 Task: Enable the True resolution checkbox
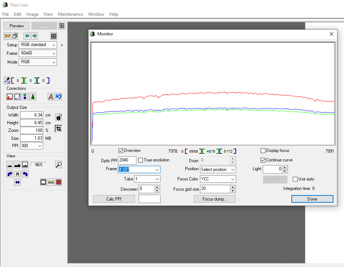click(141, 160)
